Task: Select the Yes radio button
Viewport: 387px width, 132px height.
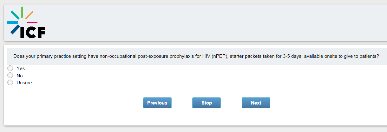Action: 10,68
